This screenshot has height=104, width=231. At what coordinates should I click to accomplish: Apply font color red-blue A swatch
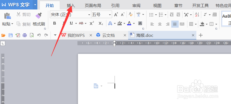(x=129, y=23)
